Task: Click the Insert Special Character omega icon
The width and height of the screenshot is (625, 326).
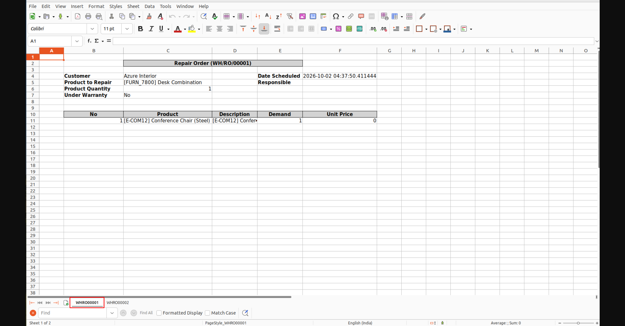Action: (x=335, y=16)
